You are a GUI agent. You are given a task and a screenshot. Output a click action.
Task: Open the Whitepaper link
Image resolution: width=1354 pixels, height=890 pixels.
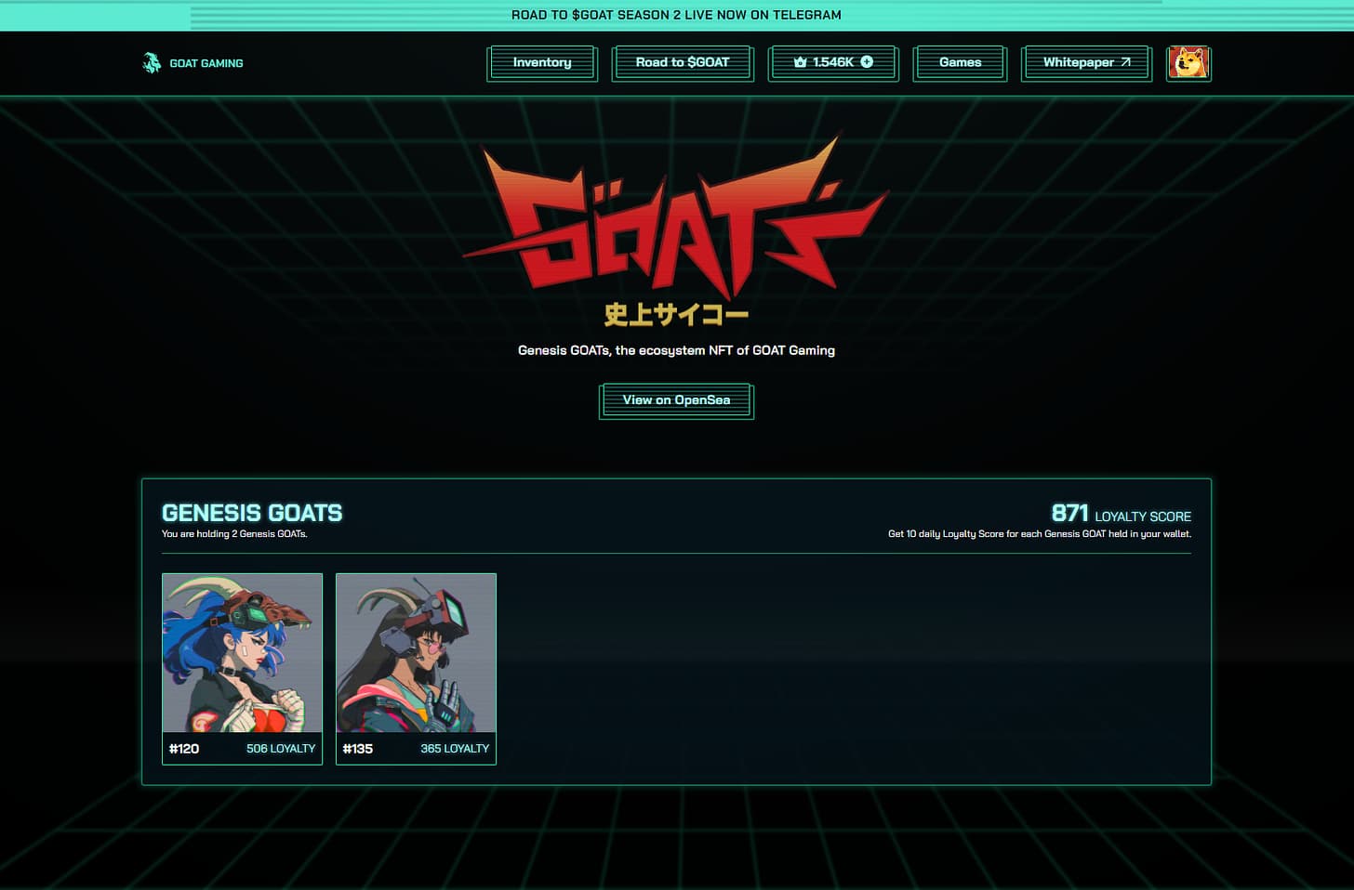(x=1086, y=63)
